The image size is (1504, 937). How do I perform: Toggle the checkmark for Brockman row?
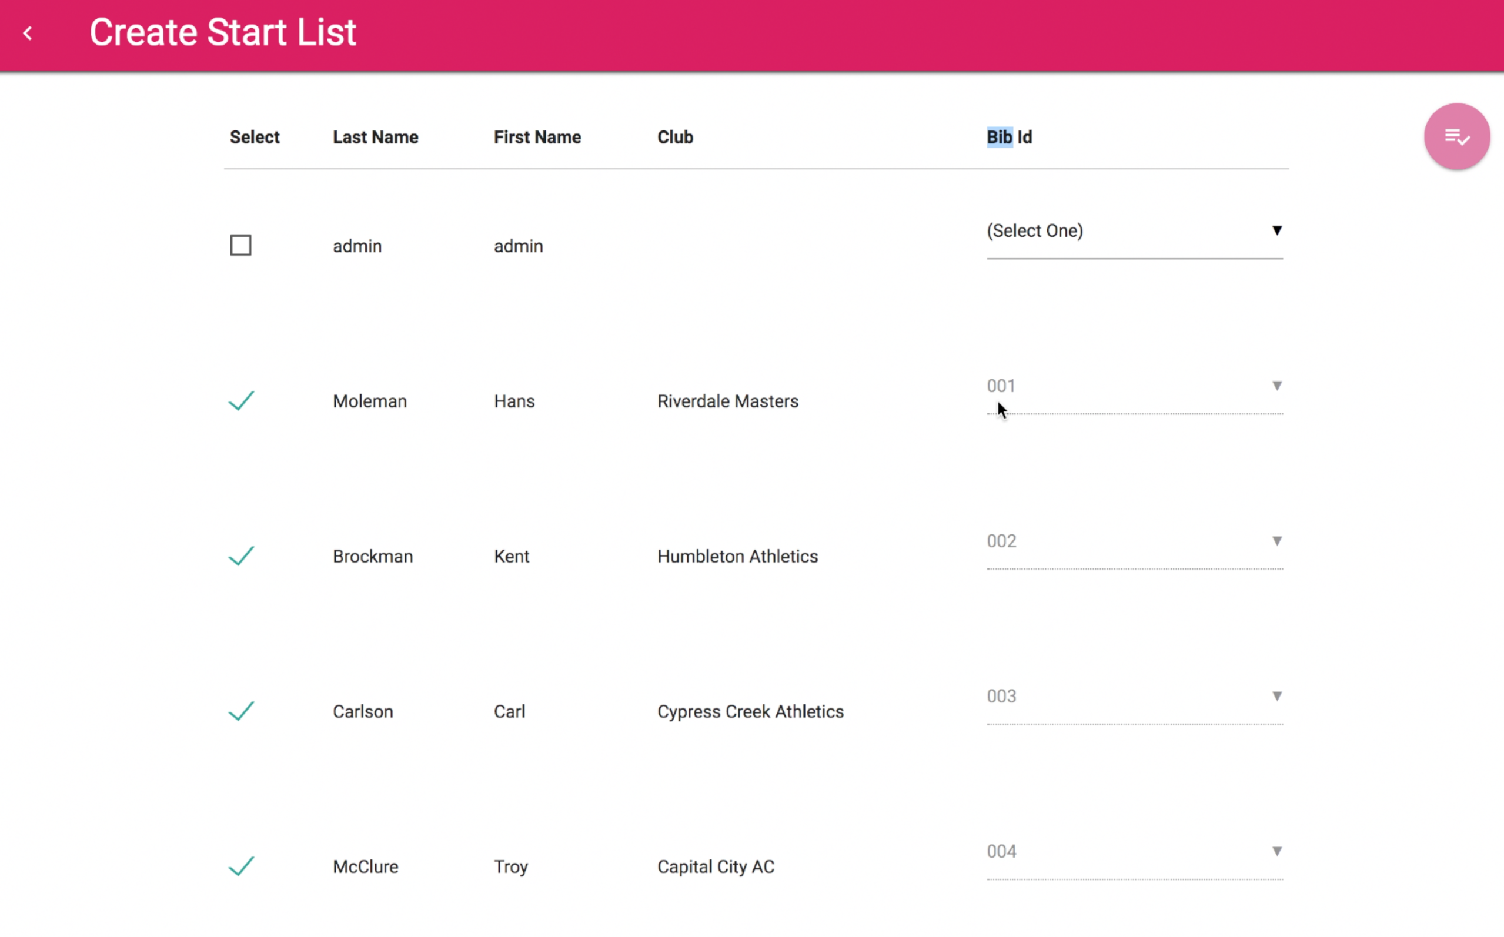click(x=241, y=556)
